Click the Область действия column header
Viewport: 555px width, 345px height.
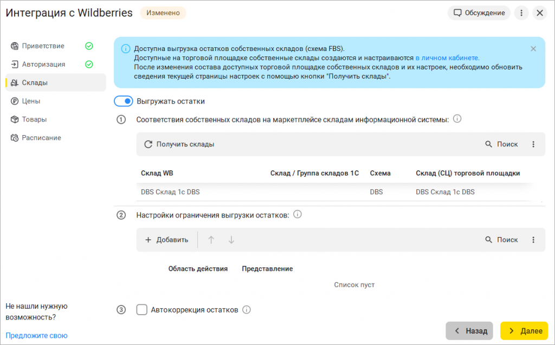(x=198, y=269)
